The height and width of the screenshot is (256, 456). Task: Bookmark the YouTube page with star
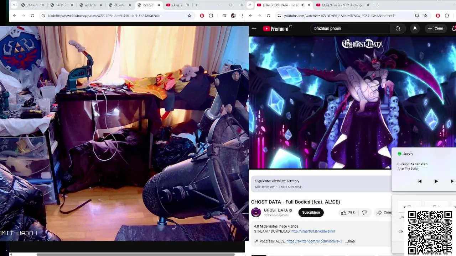click(425, 16)
